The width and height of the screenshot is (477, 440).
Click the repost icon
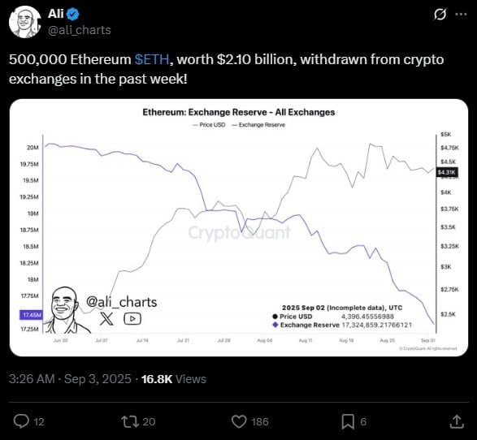130,421
